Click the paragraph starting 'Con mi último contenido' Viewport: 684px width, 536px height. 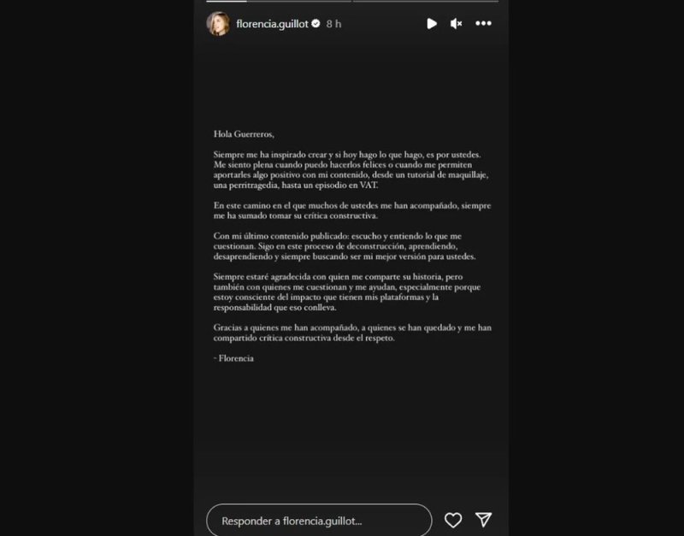(x=345, y=246)
